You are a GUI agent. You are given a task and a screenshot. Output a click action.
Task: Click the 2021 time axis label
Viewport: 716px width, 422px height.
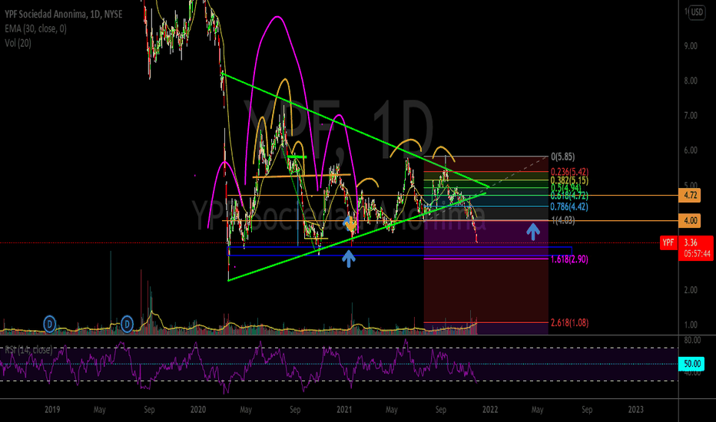point(344,409)
